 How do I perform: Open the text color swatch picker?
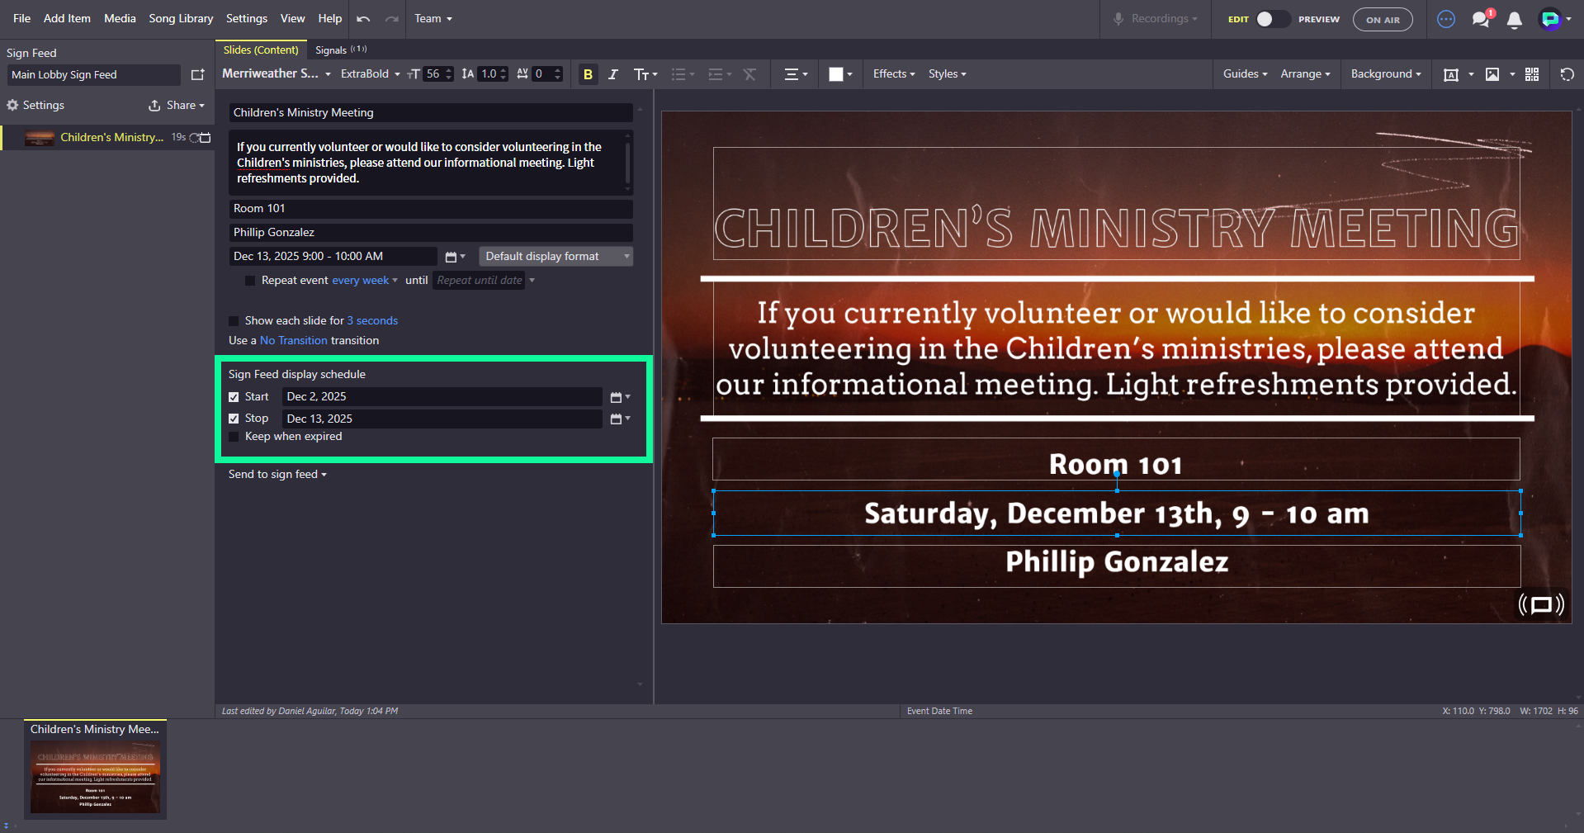[x=840, y=74]
